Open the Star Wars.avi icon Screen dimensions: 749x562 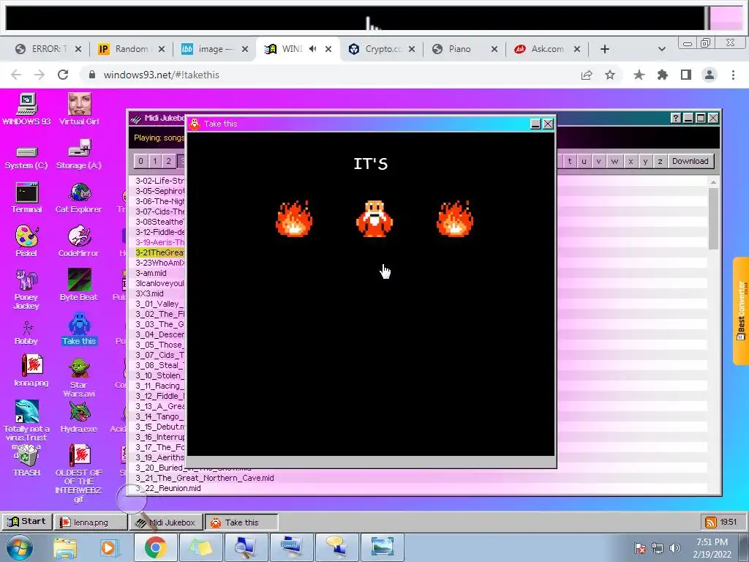coord(79,378)
